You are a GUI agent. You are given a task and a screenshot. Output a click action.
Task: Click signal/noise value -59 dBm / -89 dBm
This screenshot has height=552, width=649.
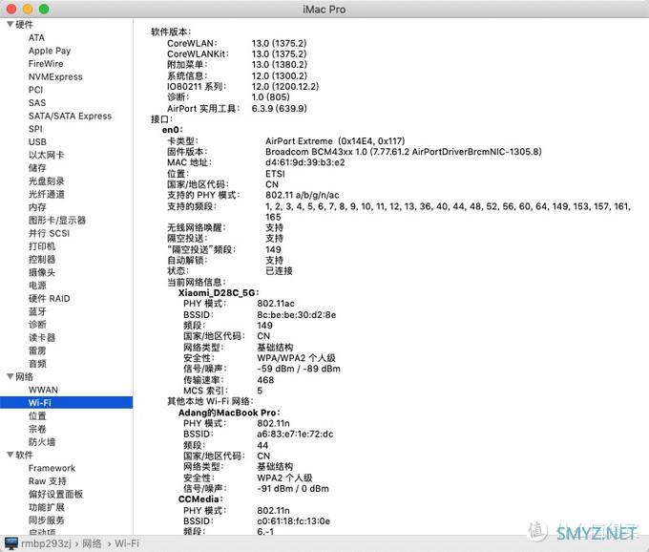(299, 369)
